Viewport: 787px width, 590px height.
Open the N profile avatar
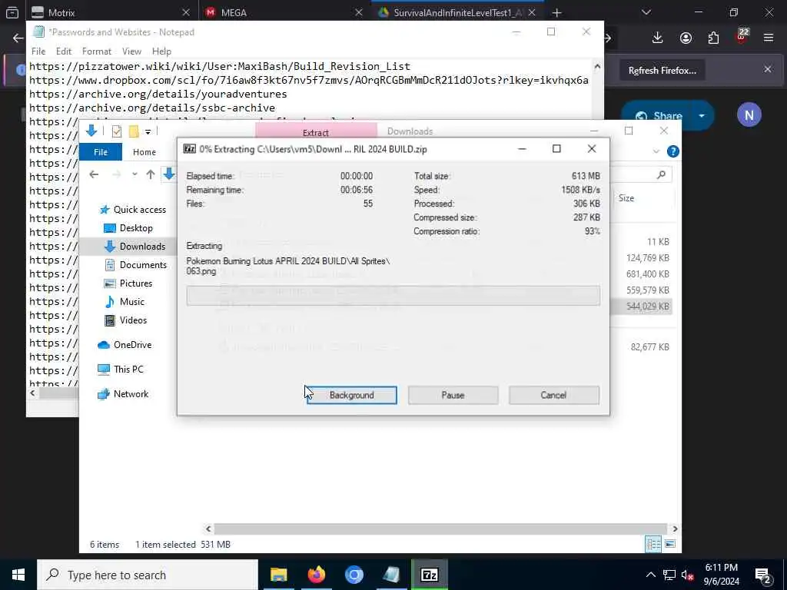point(749,115)
